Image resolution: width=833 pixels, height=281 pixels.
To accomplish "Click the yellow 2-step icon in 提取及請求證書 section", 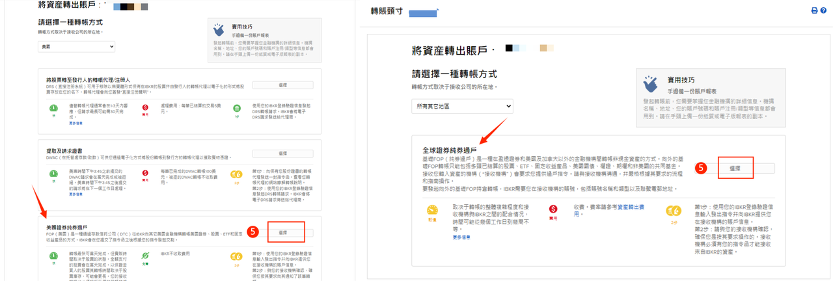I will click(237, 174).
